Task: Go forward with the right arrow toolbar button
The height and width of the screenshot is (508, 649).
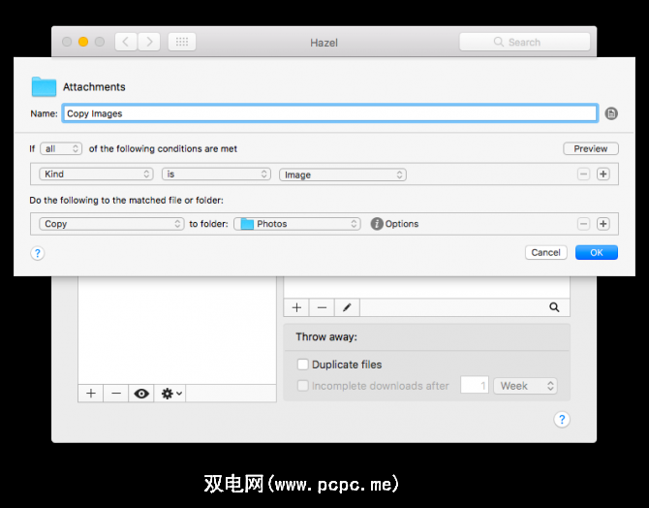Action: tap(149, 42)
